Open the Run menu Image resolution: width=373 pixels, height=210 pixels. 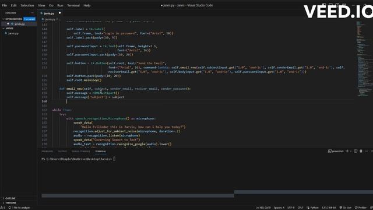60,5
